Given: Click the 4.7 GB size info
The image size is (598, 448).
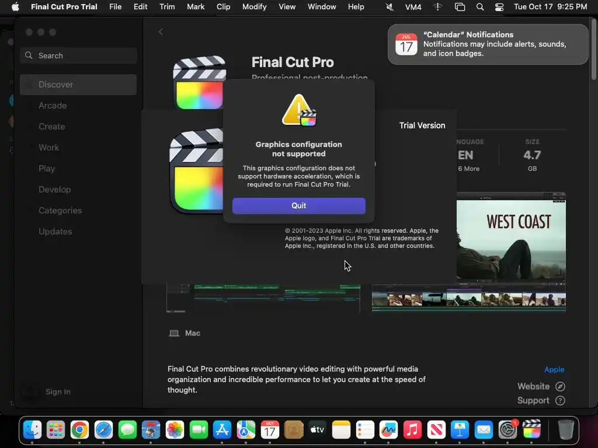Looking at the screenshot, I should 532,155.
